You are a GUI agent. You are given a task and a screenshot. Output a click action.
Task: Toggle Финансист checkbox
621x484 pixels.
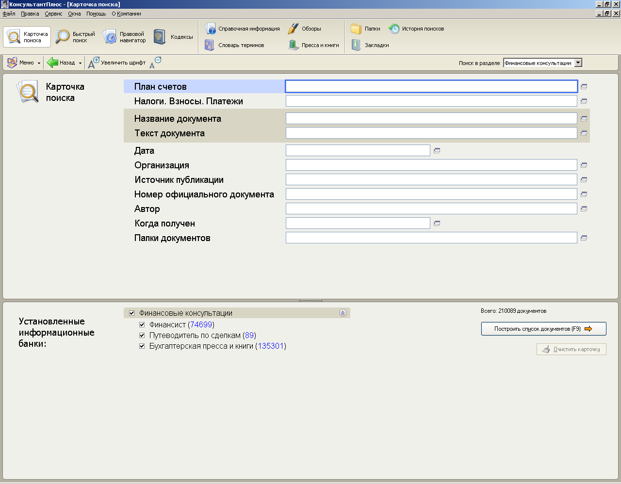(142, 325)
